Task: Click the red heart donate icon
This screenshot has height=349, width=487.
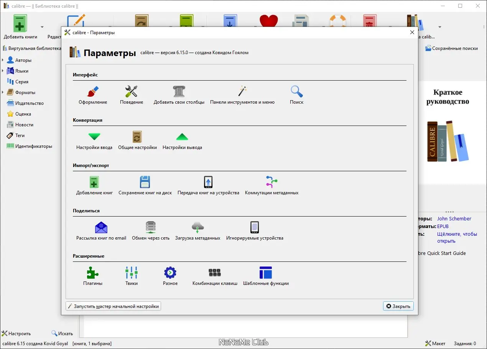Action: pyautogui.click(x=268, y=21)
